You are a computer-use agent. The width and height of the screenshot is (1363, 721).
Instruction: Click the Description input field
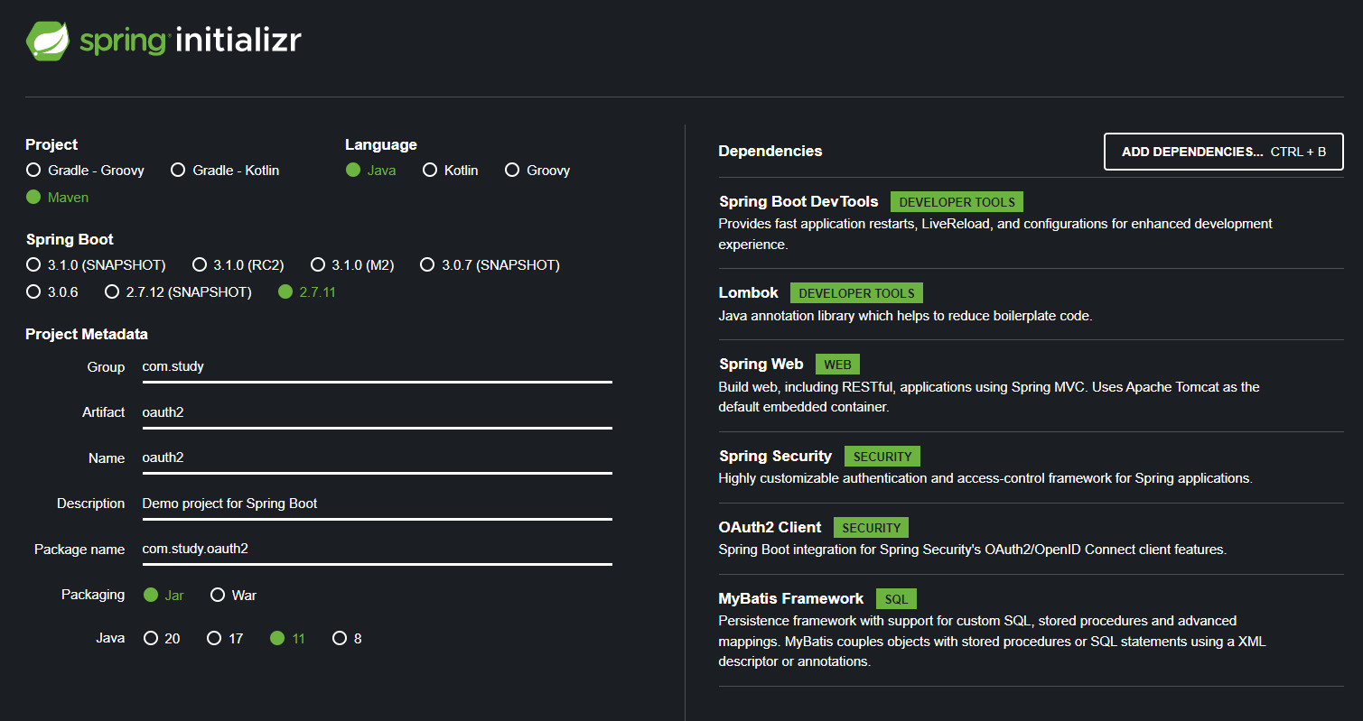377,504
